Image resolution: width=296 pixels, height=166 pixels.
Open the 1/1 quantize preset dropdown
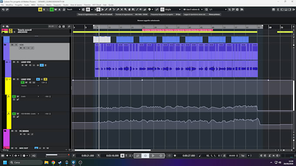coord(218,10)
